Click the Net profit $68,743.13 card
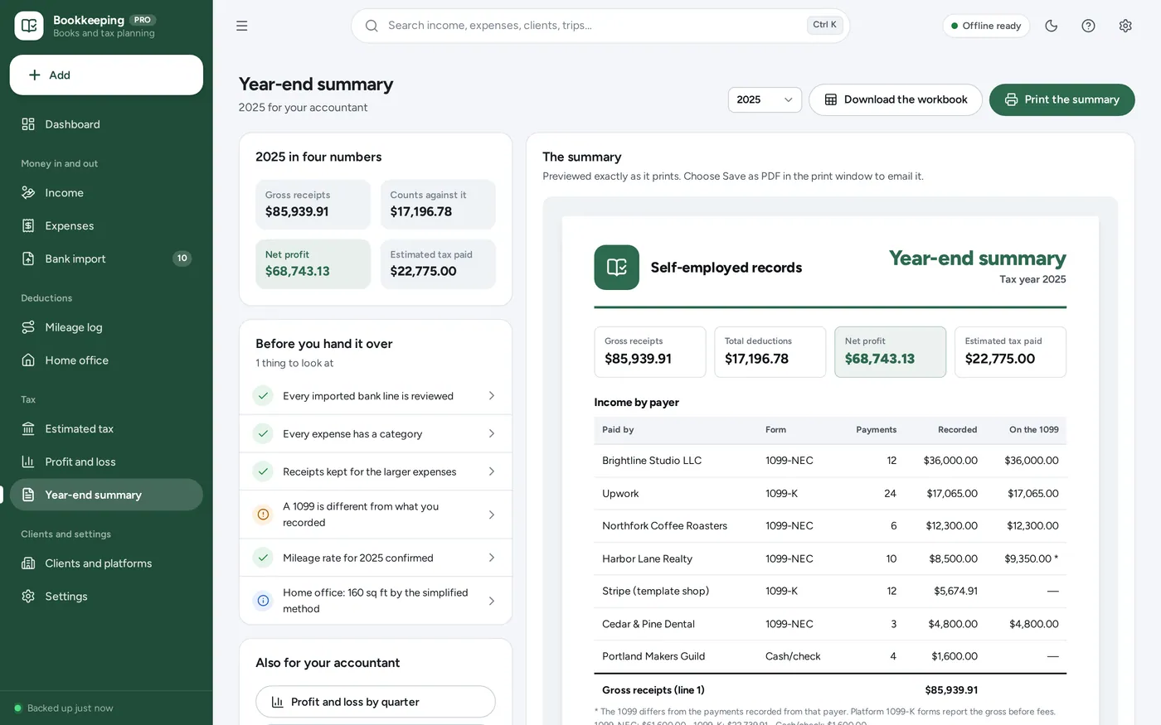This screenshot has width=1161, height=725. (x=313, y=264)
